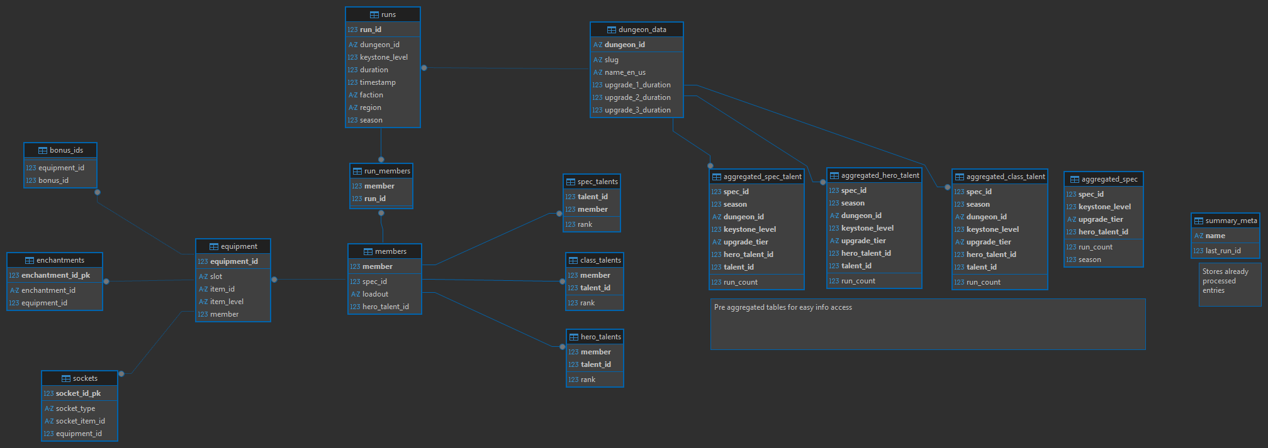Viewport: 1268px width, 448px height.
Task: Click the class_talents table icon
Action: [573, 260]
